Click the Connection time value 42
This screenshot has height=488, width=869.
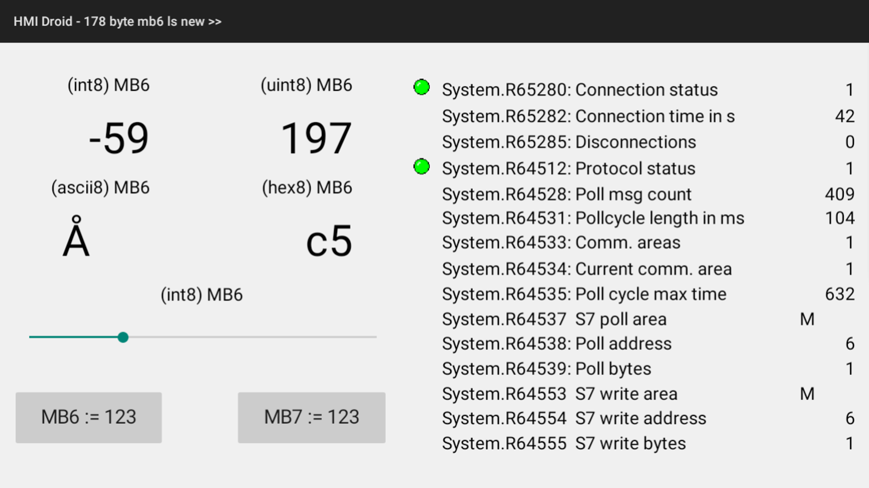[844, 117]
